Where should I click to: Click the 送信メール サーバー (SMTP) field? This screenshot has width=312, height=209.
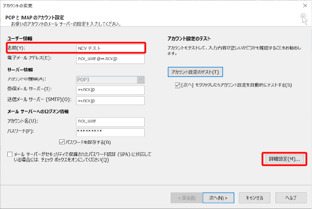(110, 101)
